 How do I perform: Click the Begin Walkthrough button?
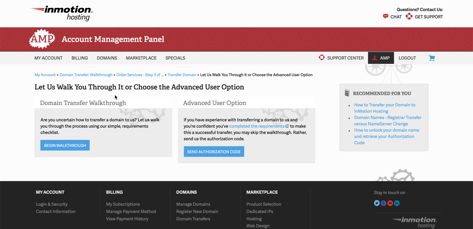click(x=65, y=145)
